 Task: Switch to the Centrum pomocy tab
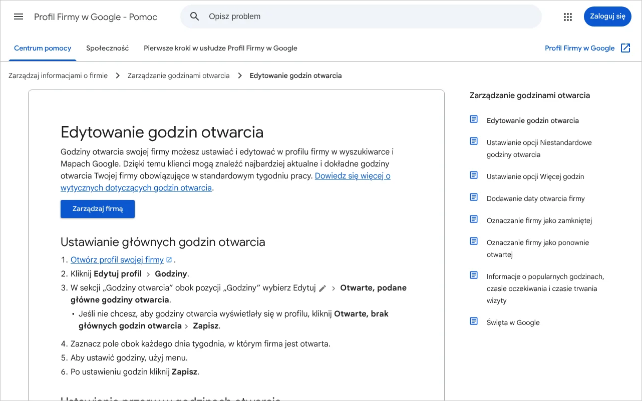coord(43,48)
